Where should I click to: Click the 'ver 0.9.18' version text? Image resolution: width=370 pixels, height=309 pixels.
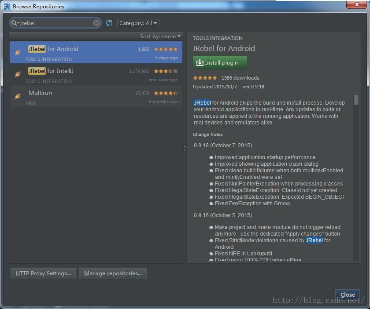point(253,87)
